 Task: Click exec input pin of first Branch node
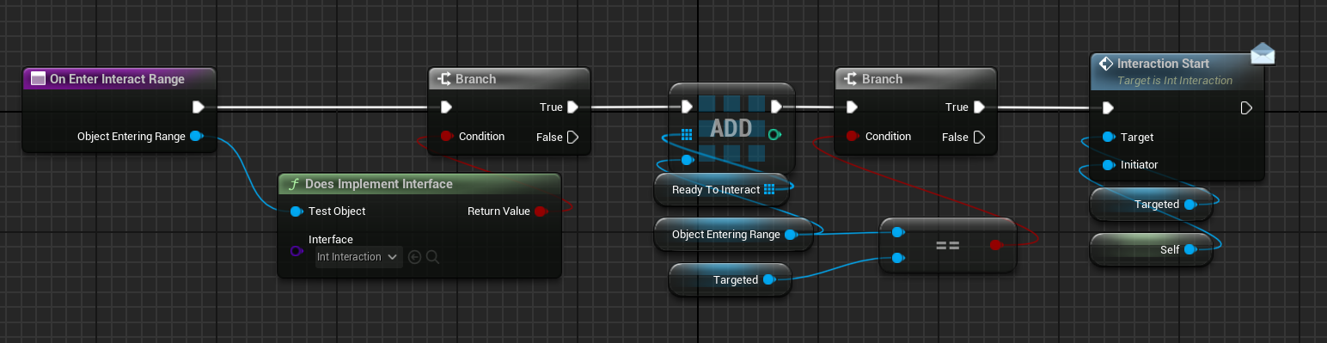(446, 107)
